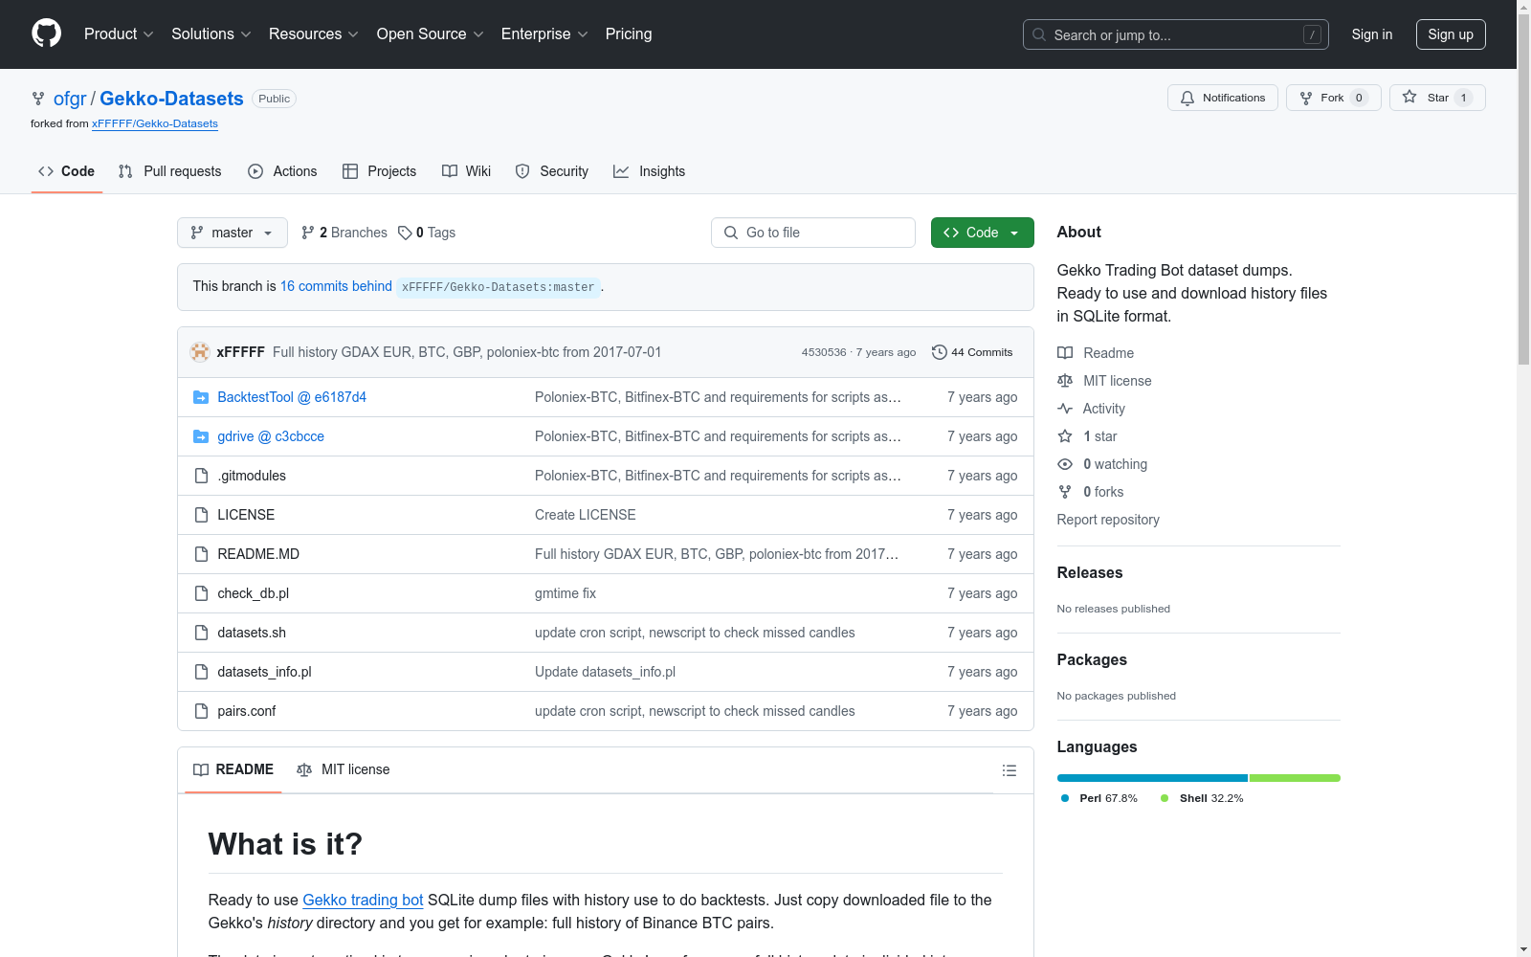Click the book icon beside Readme in About
Image resolution: width=1531 pixels, height=957 pixels.
coord(1065,353)
